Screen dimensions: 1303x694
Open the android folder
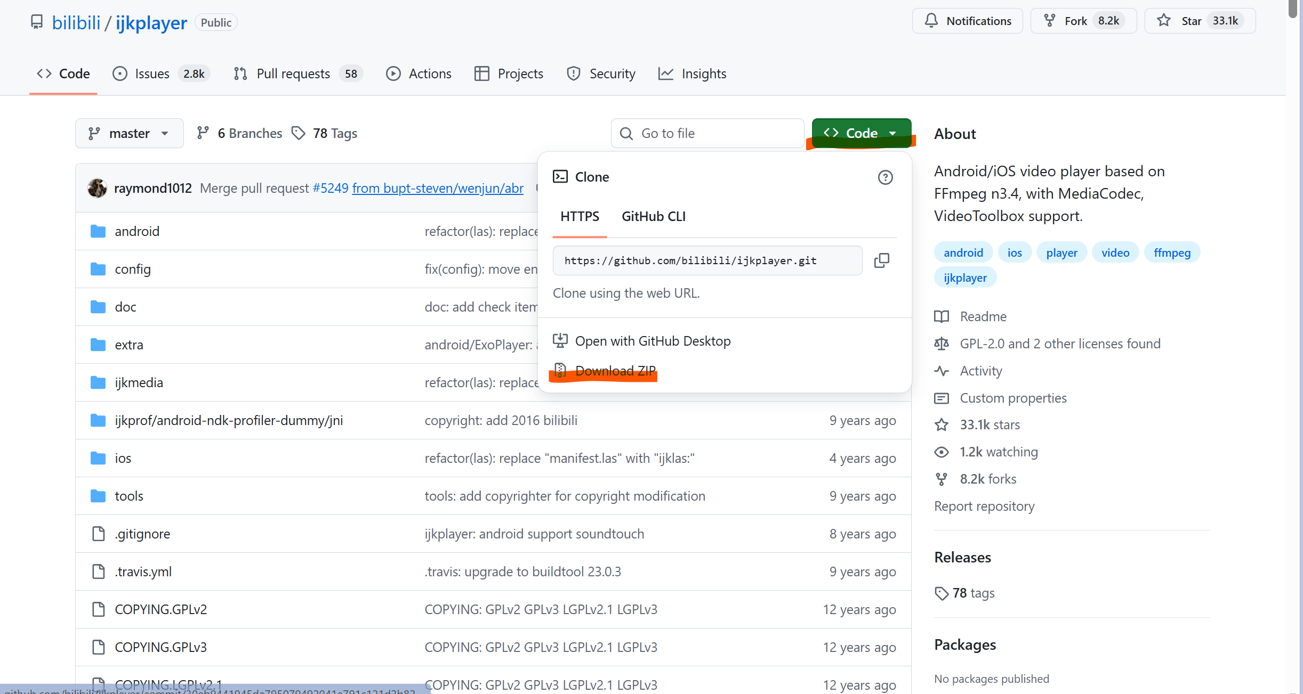pyautogui.click(x=137, y=231)
